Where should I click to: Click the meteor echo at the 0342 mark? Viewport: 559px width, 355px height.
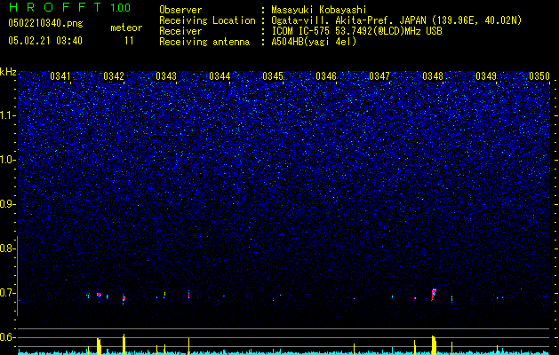tap(124, 298)
